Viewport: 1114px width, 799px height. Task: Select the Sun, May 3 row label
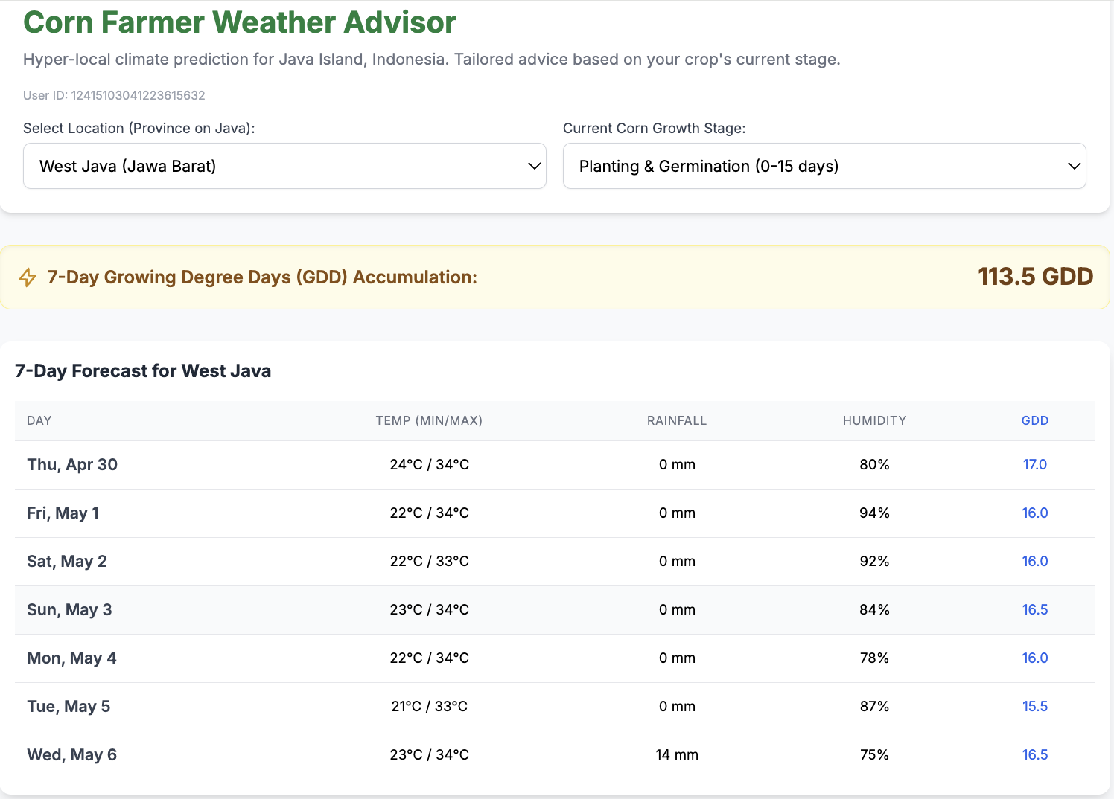tap(69, 610)
